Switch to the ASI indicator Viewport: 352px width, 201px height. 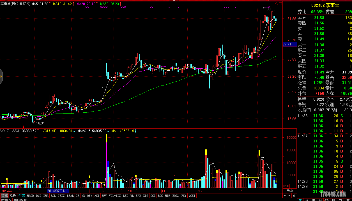pyautogui.click(x=97, y=196)
